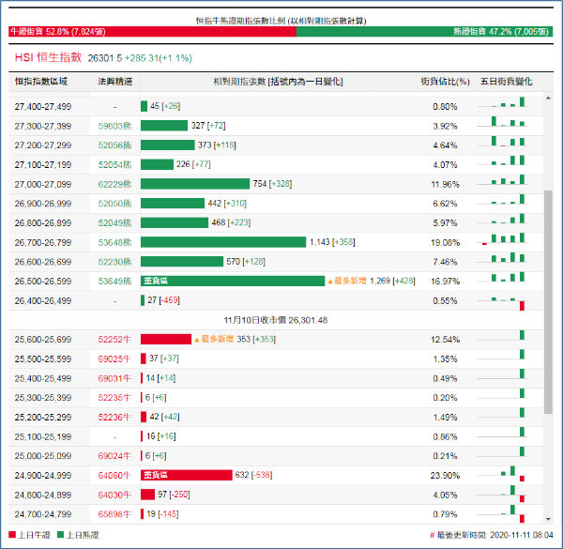The width and height of the screenshot is (563, 549).
Task: Click the red 上日牛證 legend square
Action: 12,535
